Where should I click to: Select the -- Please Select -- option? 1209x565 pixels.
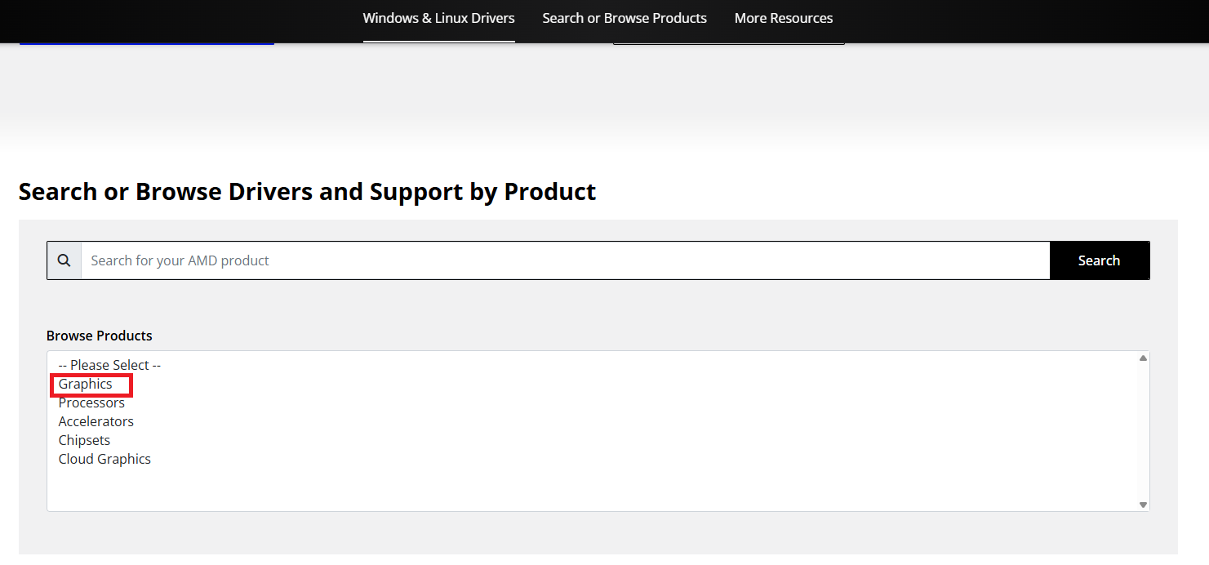pyautogui.click(x=109, y=365)
